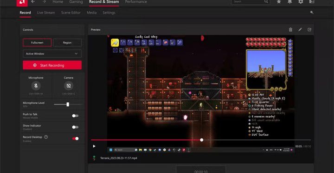The height and width of the screenshot is (173, 334).
Task: Adjust the Microphone Level slider
Action: point(68,105)
